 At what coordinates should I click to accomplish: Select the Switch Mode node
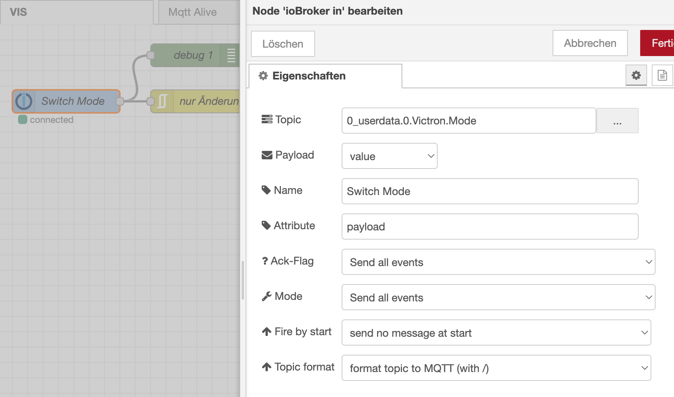66,101
